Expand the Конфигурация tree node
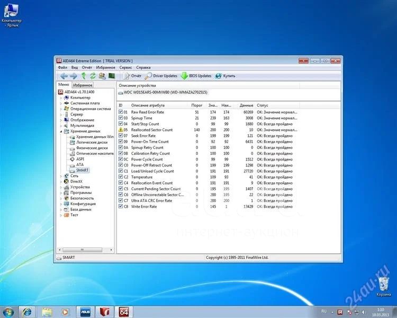 point(61,204)
